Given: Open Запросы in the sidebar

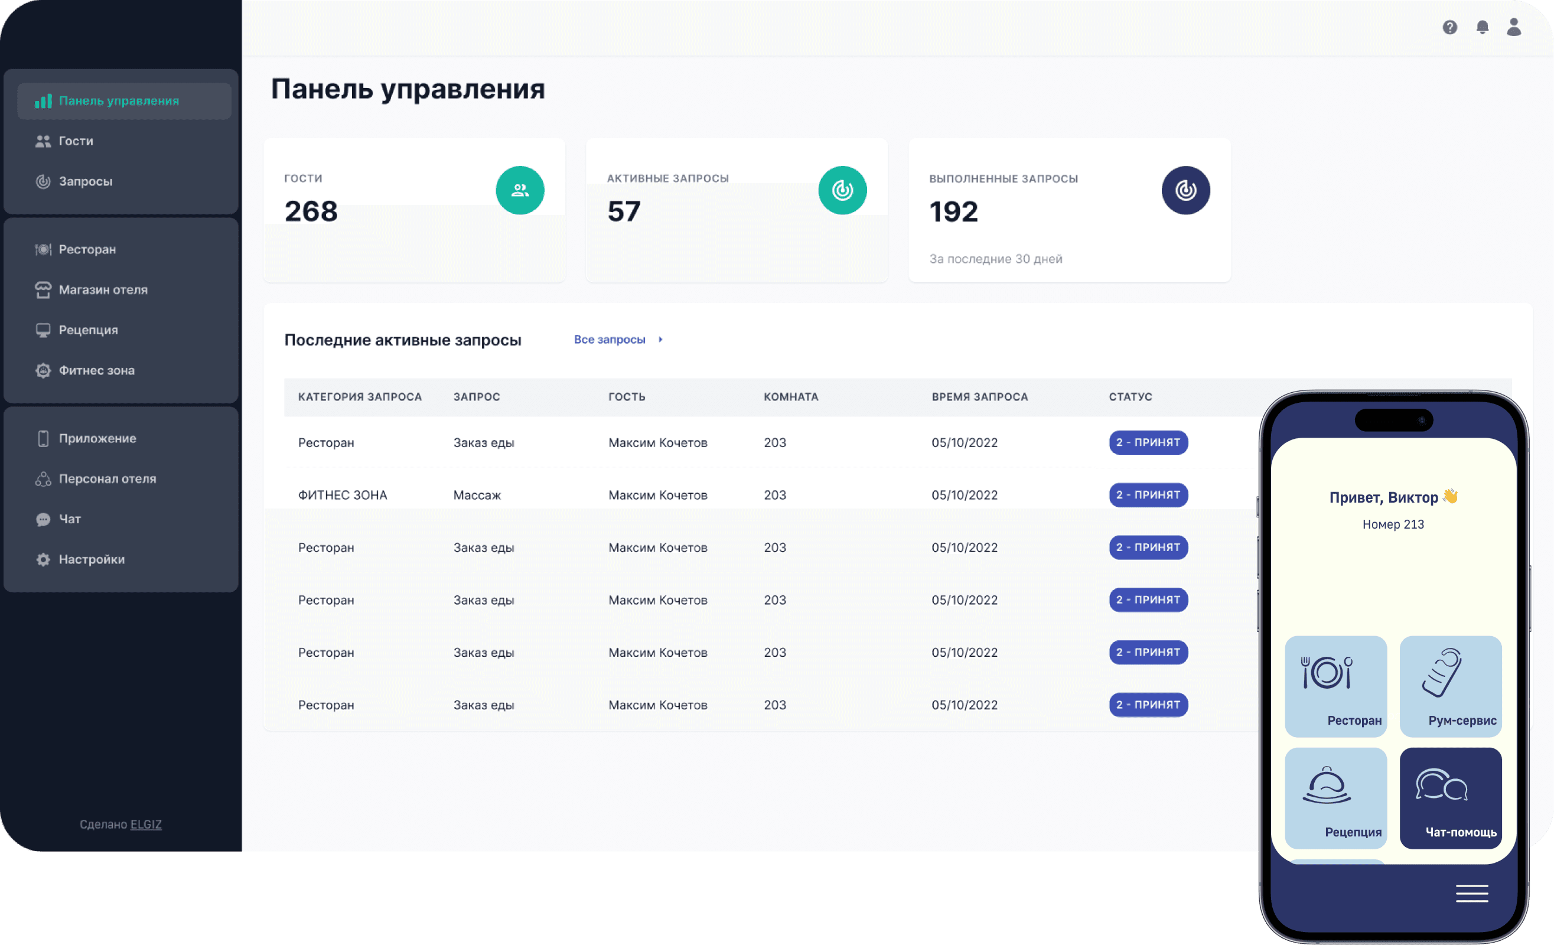Looking at the screenshot, I should click(85, 181).
